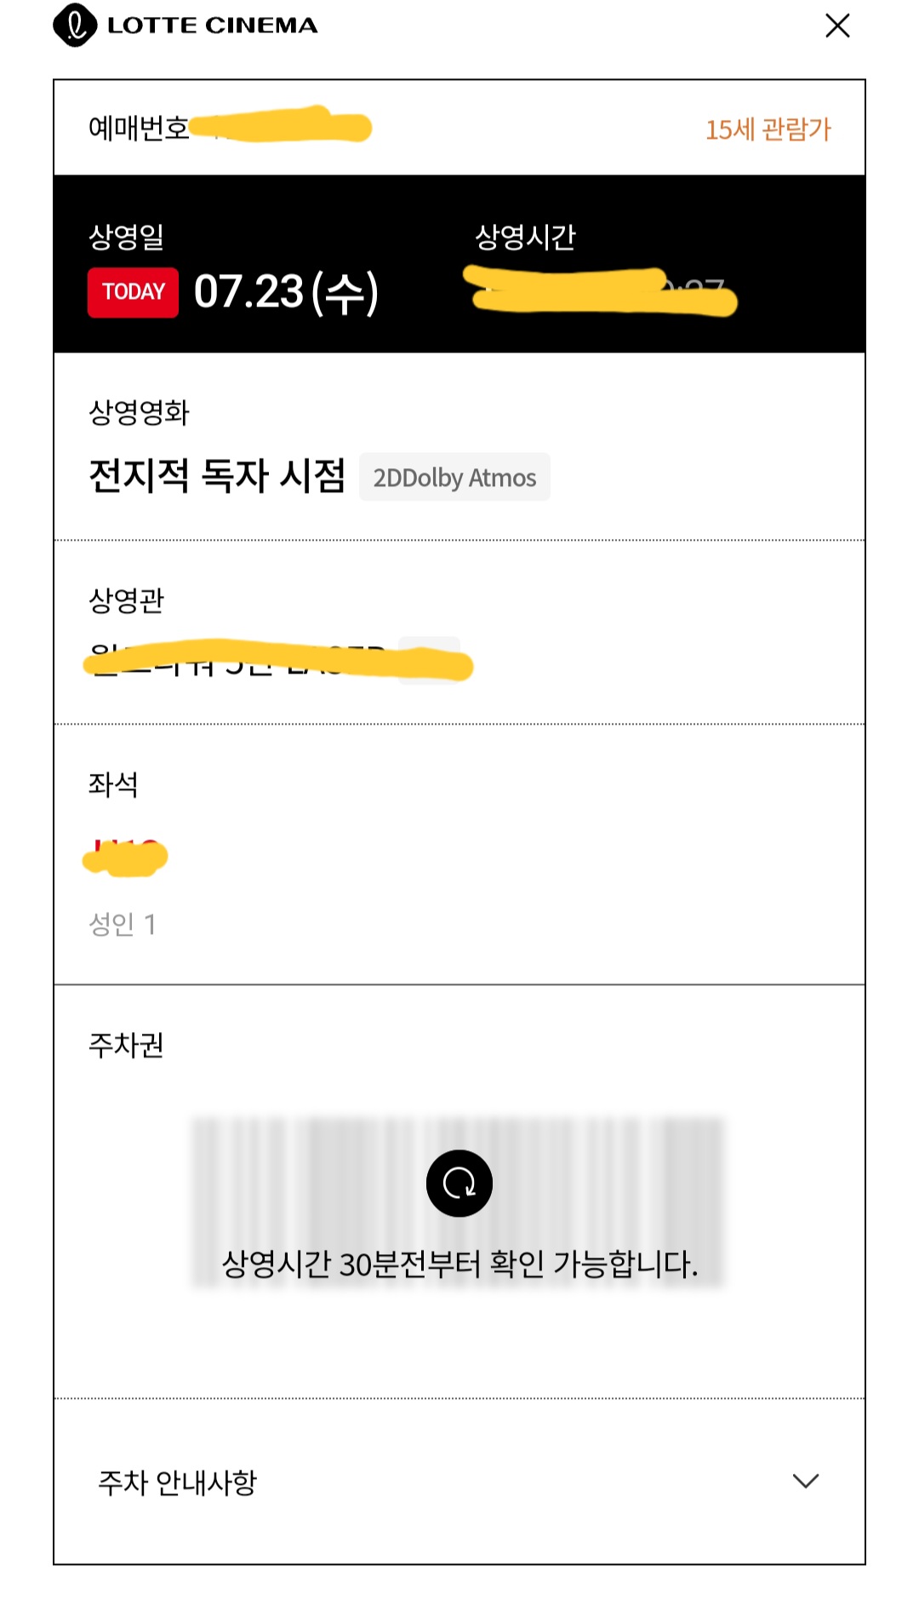Viewport: 919px width, 1600px height.
Task: Tap the LOTTE CINEMA wordmark text
Action: pos(213,26)
